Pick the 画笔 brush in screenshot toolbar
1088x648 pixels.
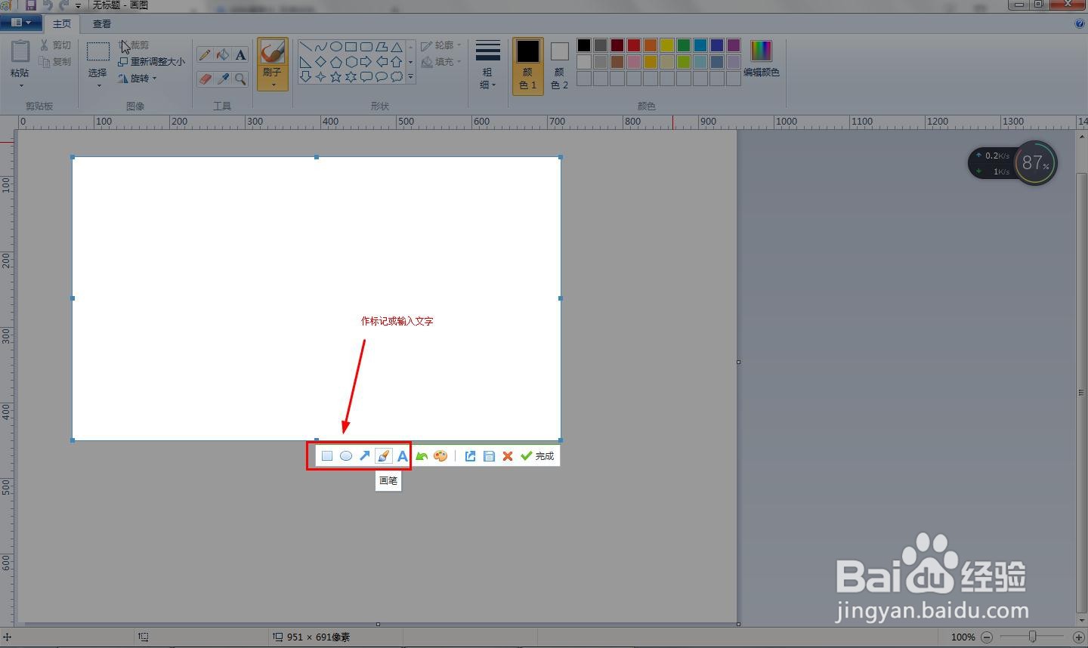click(384, 456)
